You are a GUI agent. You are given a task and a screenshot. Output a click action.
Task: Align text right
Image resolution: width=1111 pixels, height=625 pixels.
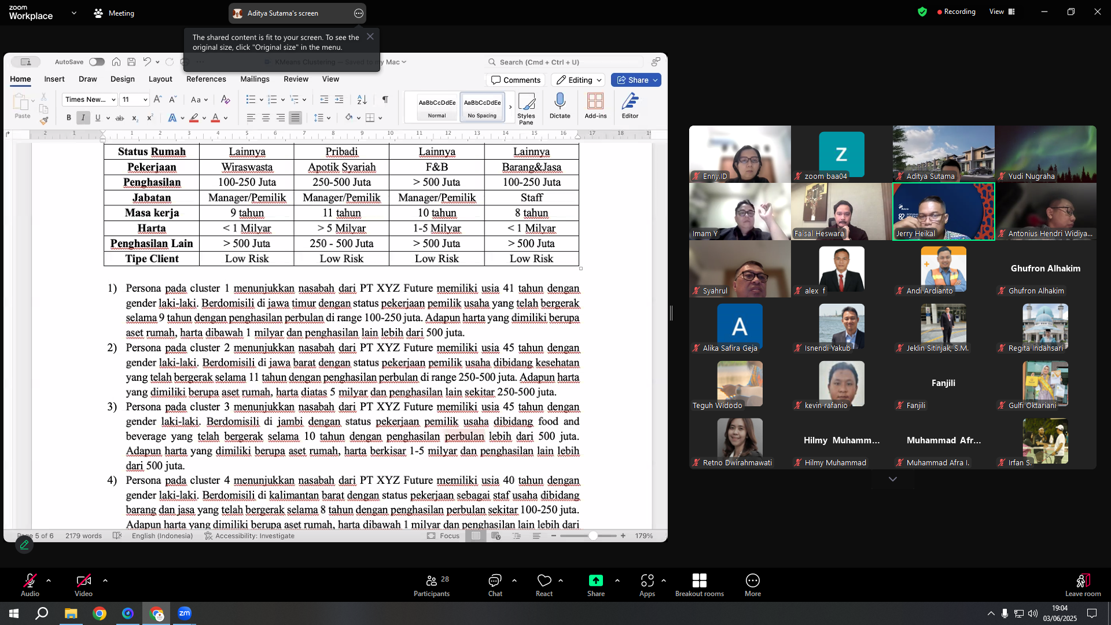coord(281,118)
